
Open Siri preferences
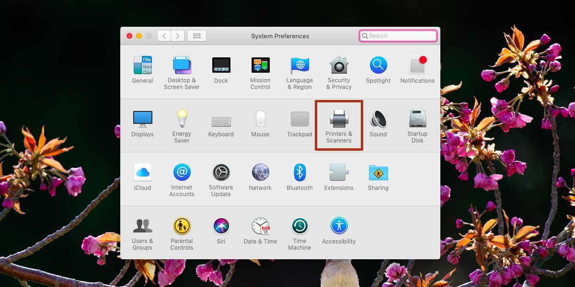[x=221, y=231]
